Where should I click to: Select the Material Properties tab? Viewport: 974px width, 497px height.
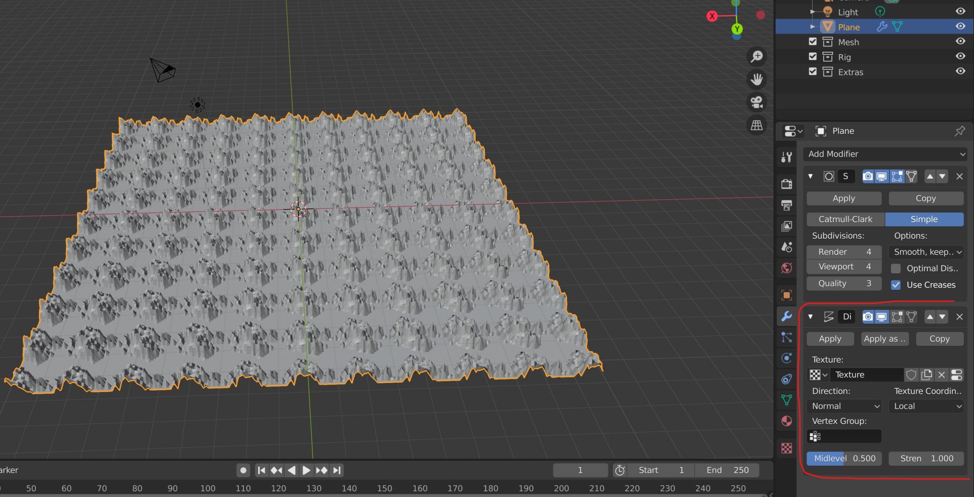pyautogui.click(x=786, y=421)
